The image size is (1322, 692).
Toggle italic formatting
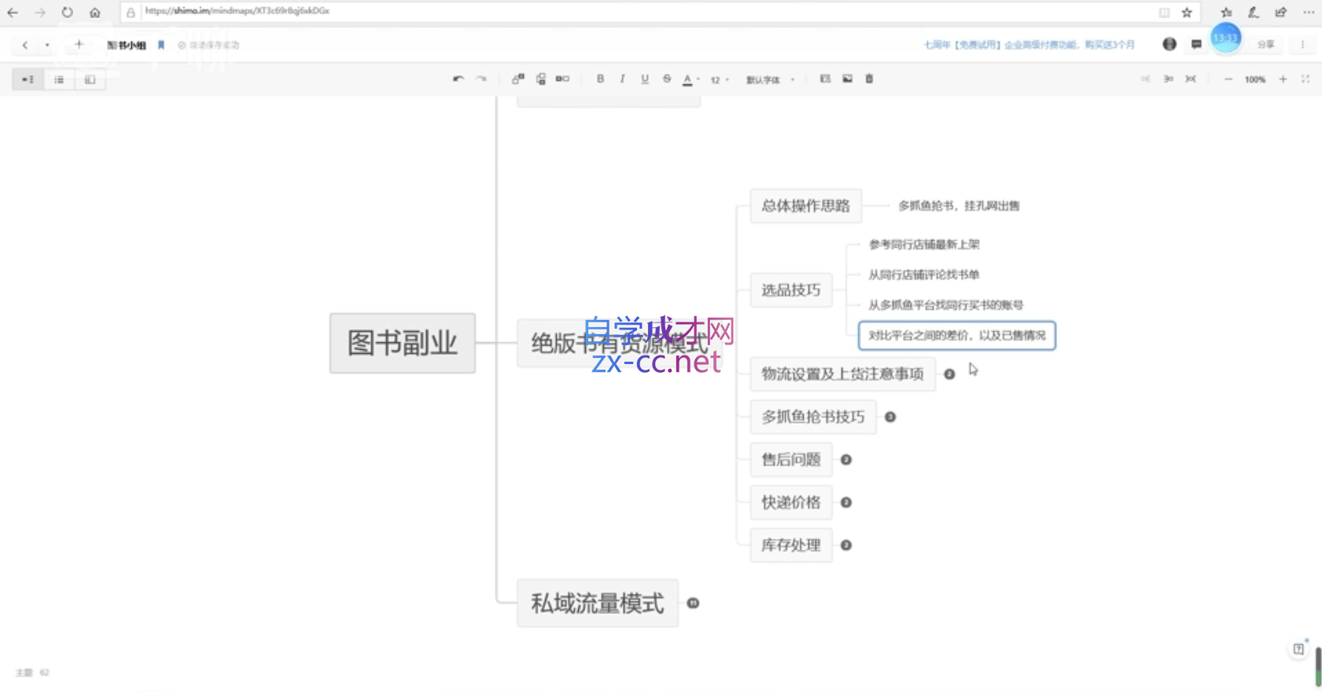[x=622, y=79]
